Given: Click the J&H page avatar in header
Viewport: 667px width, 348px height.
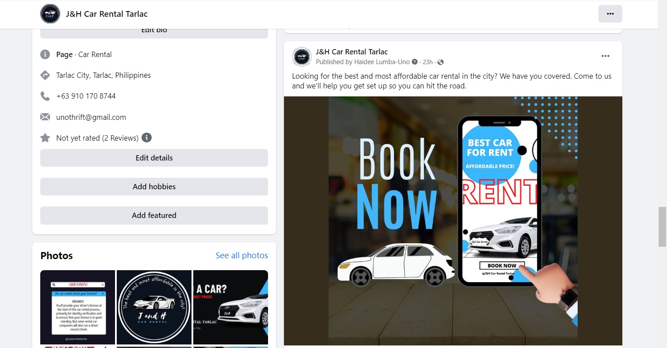Looking at the screenshot, I should [50, 14].
